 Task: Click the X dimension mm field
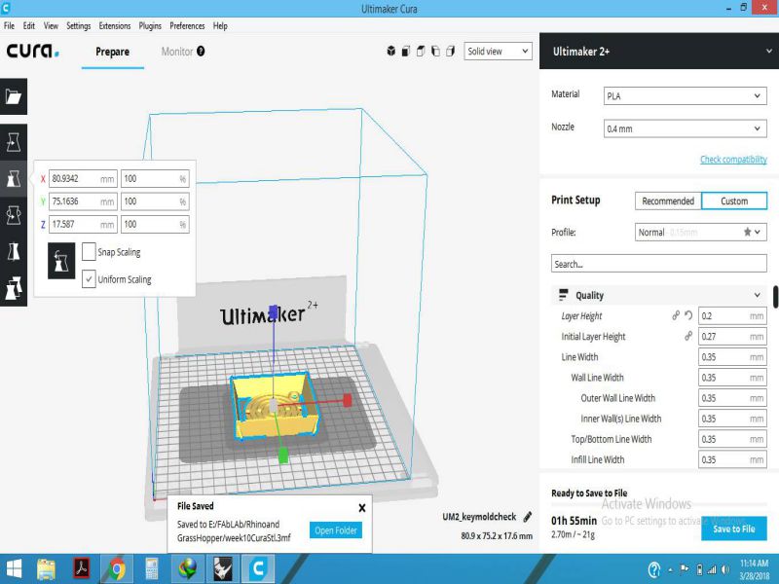coord(83,178)
